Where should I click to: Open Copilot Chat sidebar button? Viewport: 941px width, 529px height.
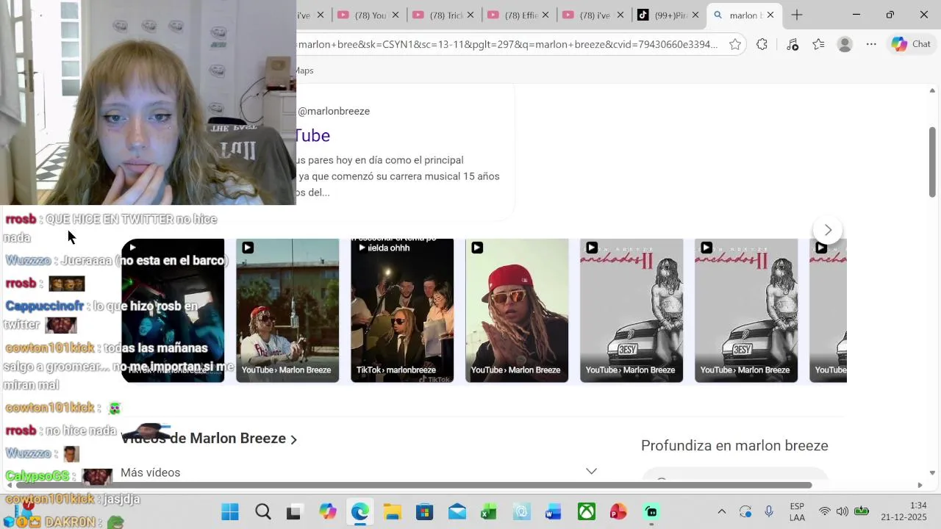pyautogui.click(x=911, y=44)
